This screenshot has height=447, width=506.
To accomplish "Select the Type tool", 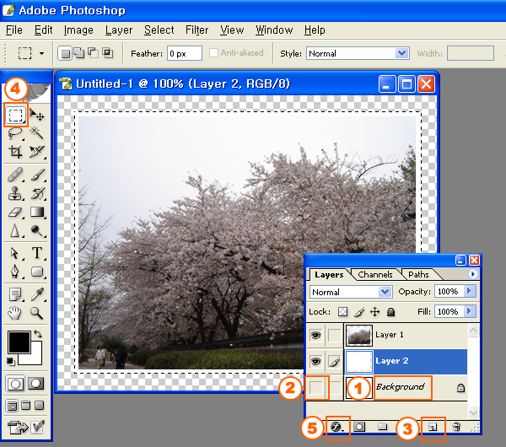I will point(37,253).
